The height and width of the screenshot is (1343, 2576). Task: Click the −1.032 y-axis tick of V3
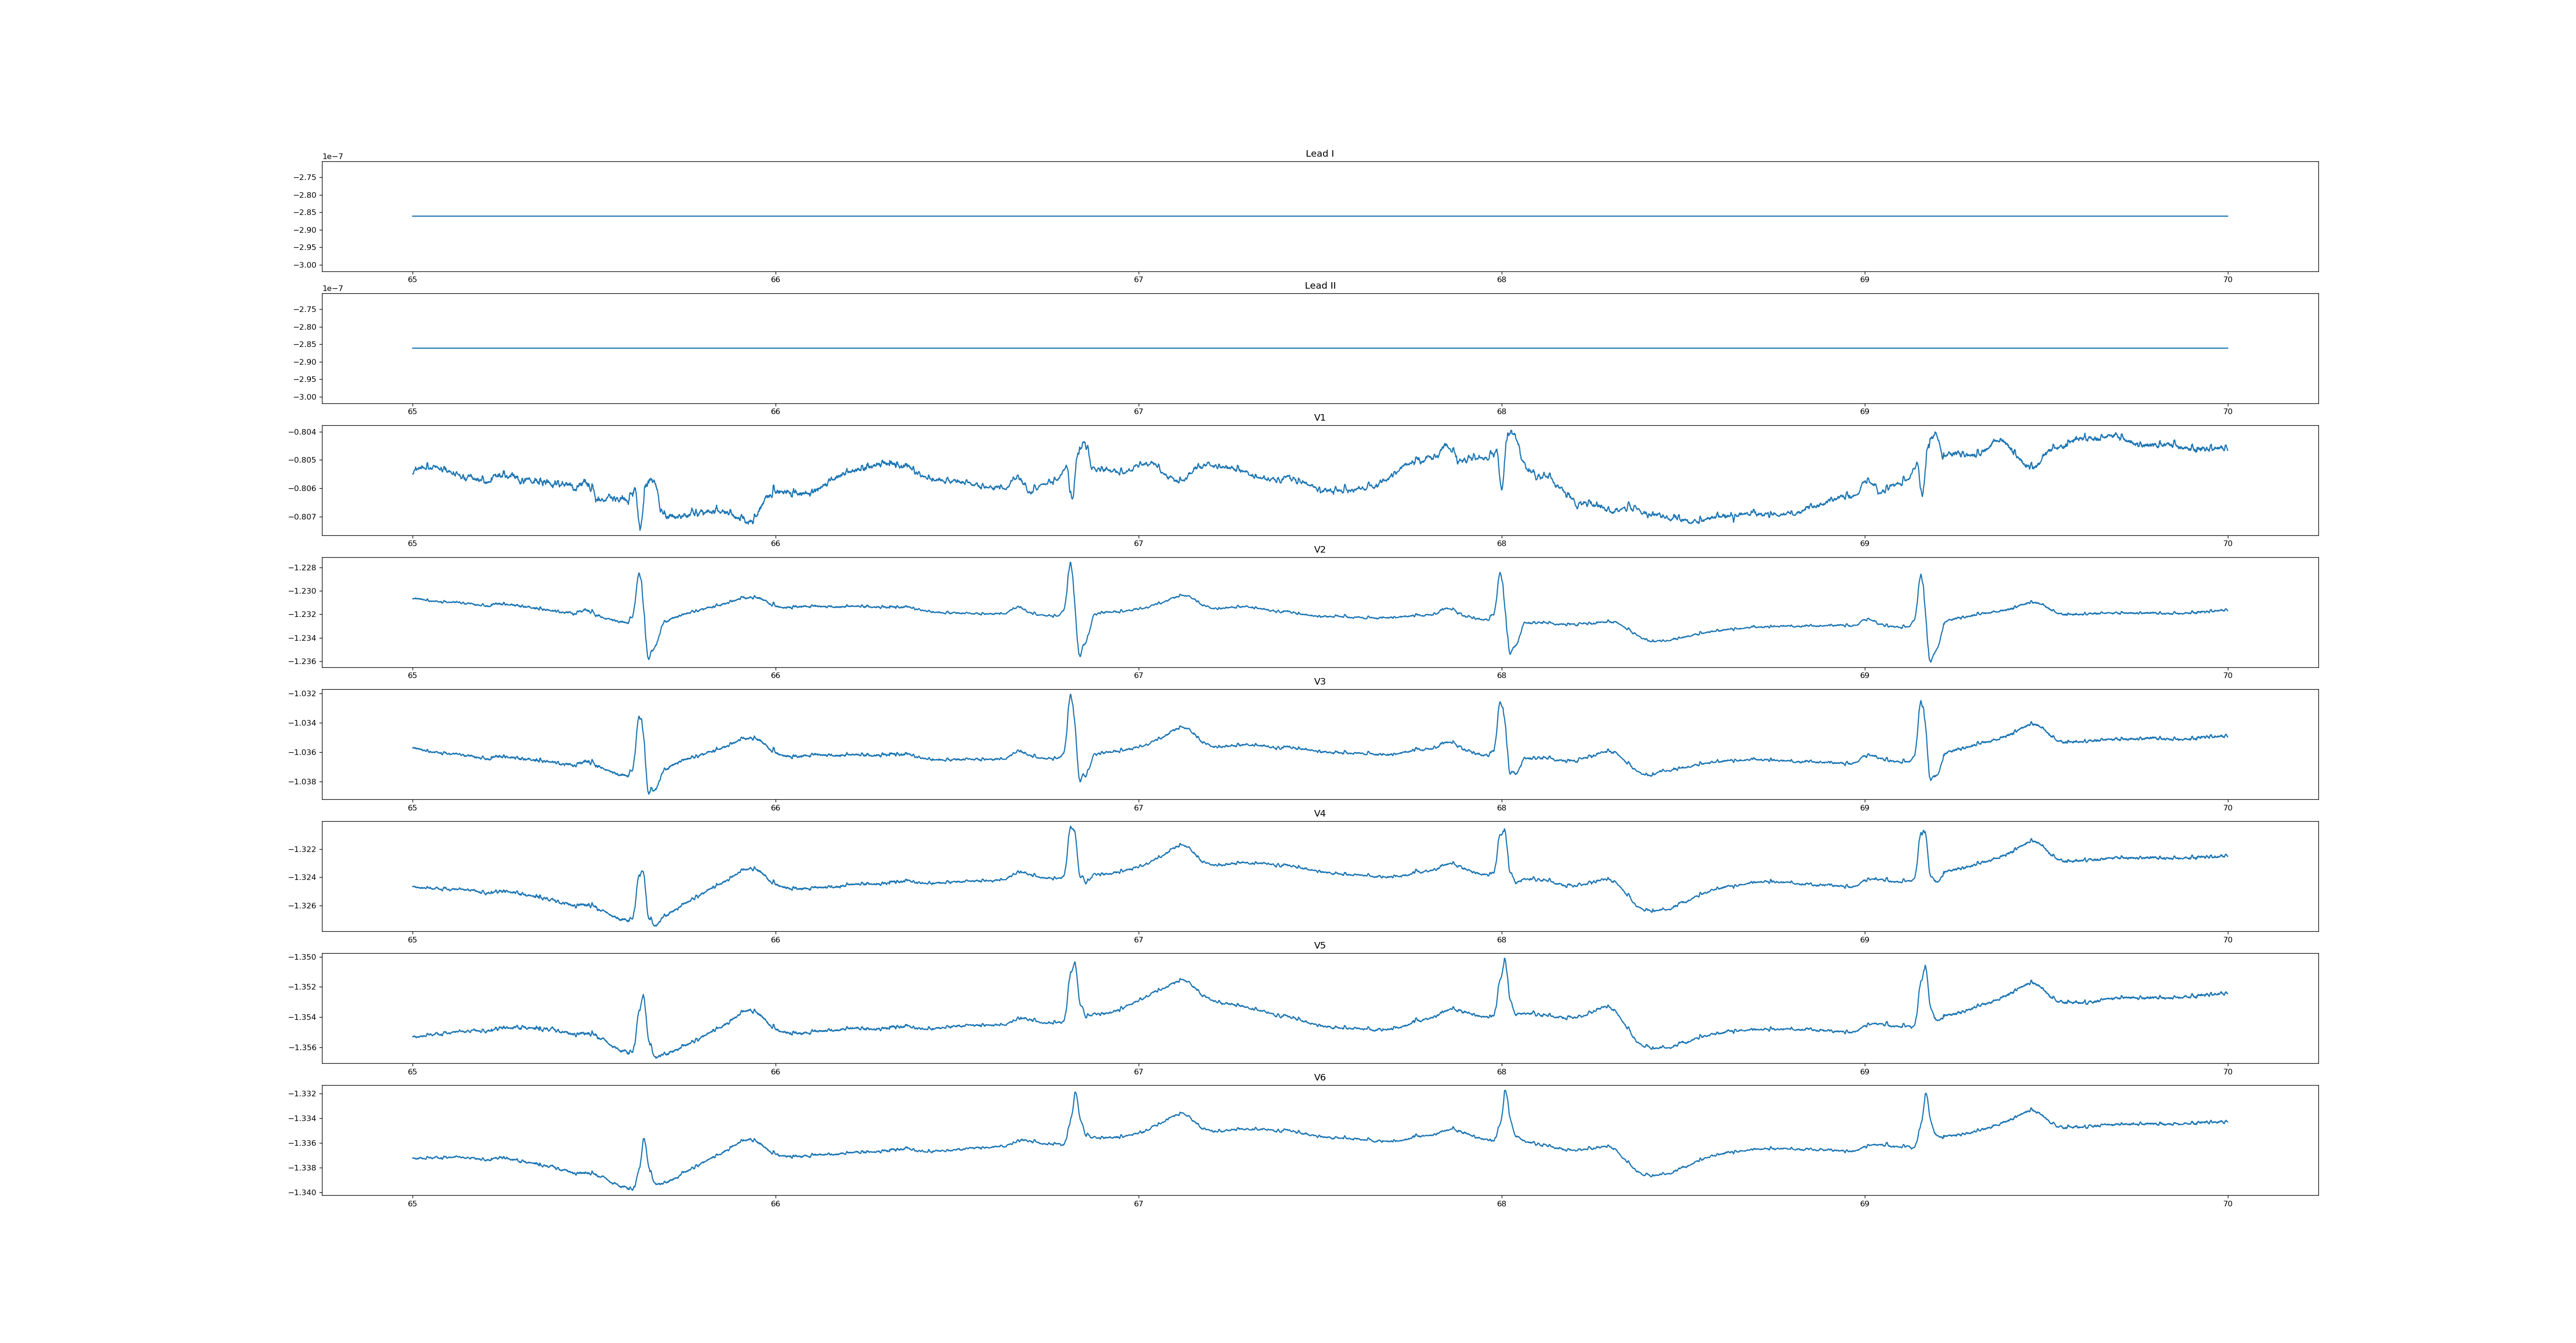302,693
